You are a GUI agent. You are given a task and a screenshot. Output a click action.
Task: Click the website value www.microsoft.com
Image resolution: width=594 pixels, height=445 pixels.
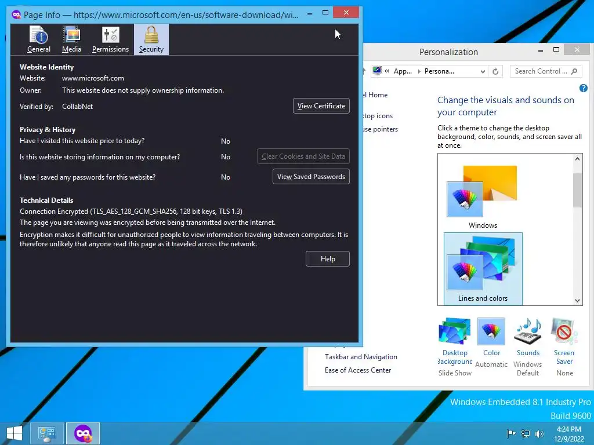coord(93,78)
